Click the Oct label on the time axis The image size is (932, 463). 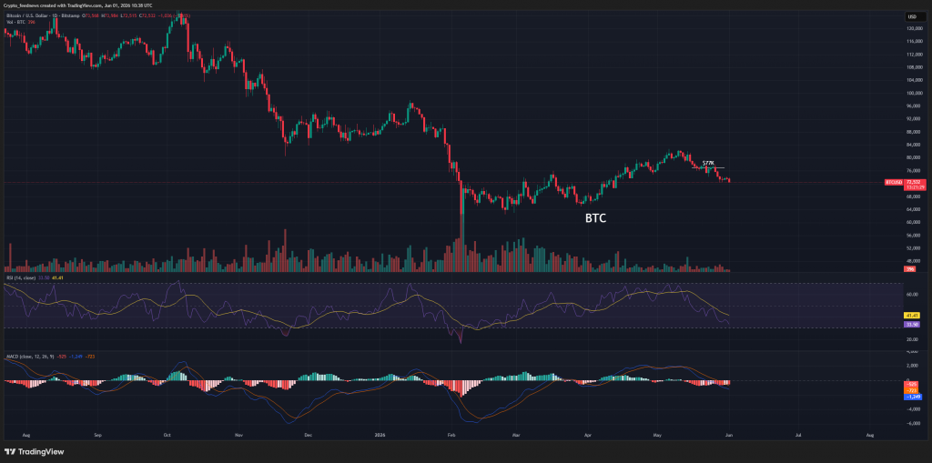pyautogui.click(x=167, y=435)
